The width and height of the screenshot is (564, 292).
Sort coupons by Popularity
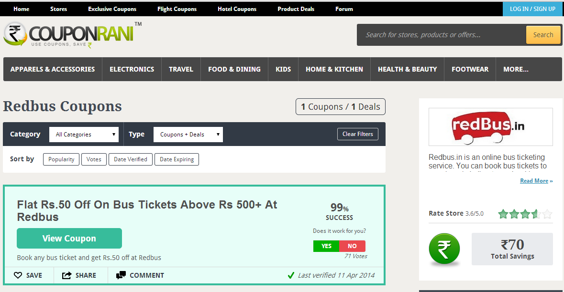(61, 159)
